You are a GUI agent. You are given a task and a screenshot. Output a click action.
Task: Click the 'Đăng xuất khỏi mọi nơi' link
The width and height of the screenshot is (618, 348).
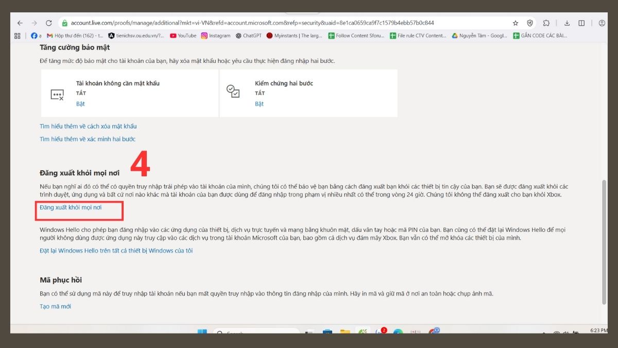click(71, 207)
